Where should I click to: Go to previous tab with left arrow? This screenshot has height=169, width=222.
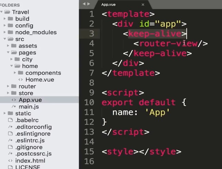[x=84, y=4]
